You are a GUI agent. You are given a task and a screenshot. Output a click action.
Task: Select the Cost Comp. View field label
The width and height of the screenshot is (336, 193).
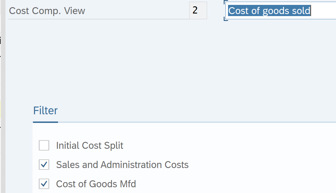[x=47, y=11]
